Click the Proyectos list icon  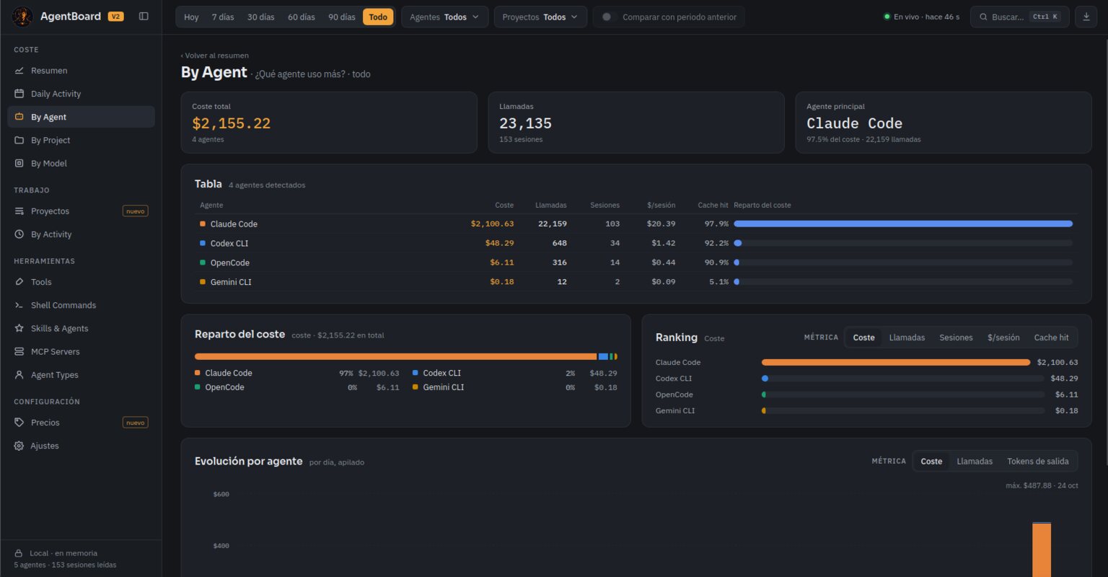(19, 211)
